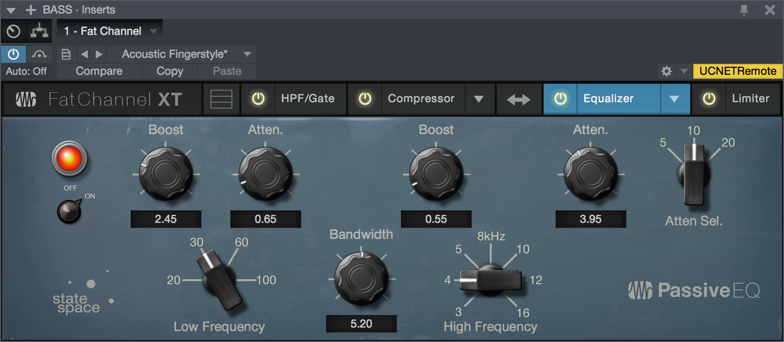Go to the previous preset
This screenshot has width=784, height=342.
84,54
